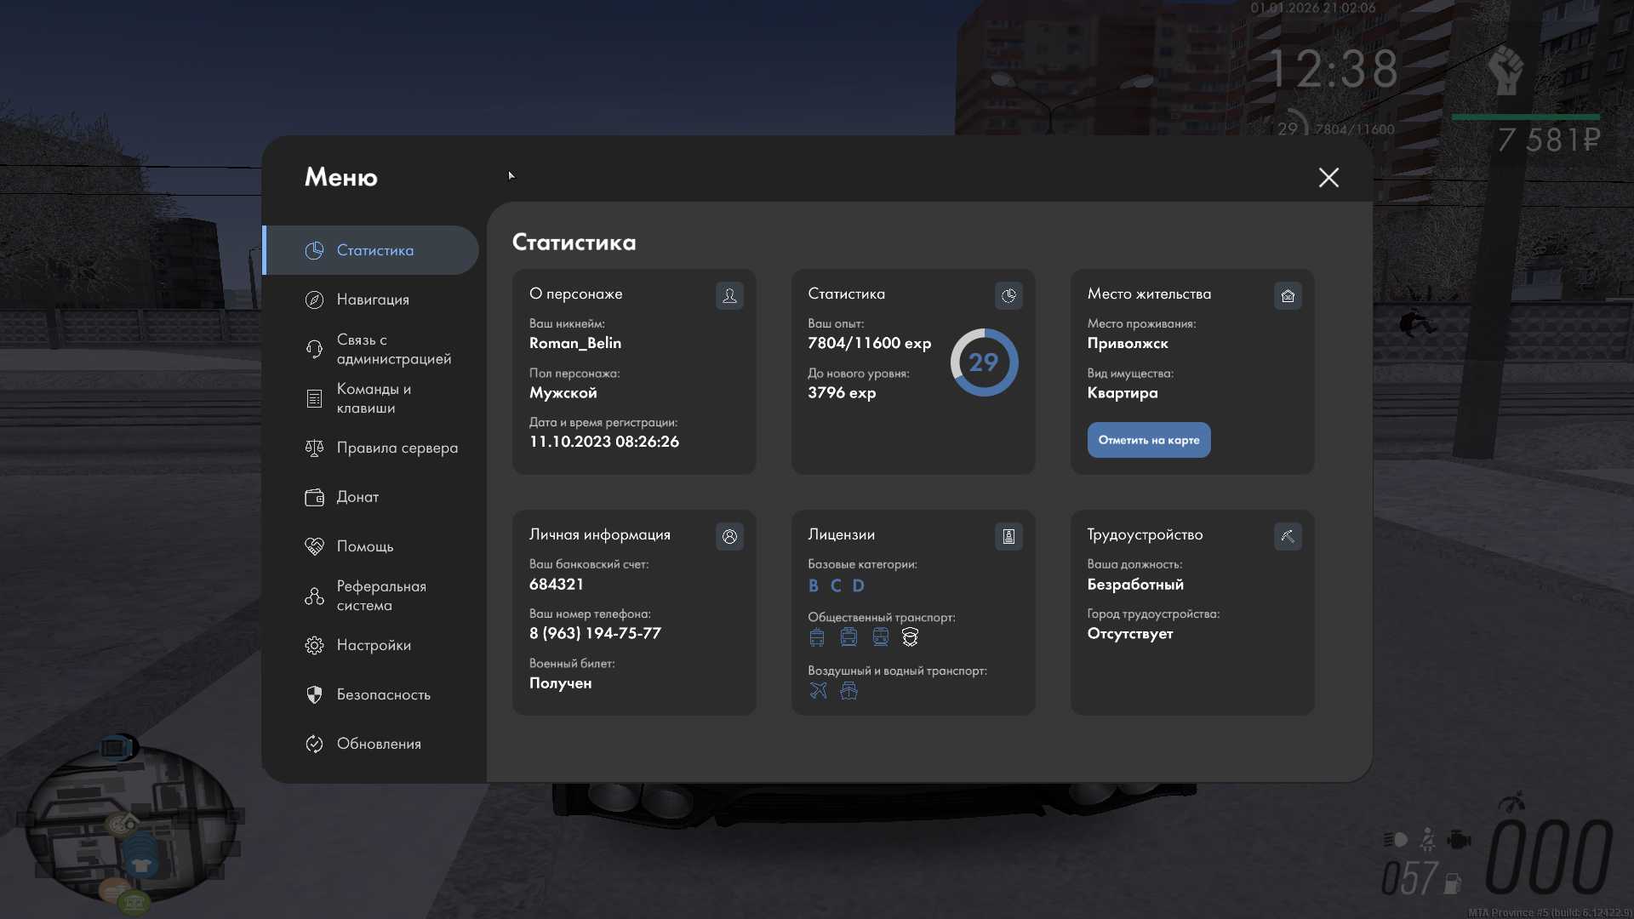
Task: Click the pie chart icon on Статистика card
Action: click(1008, 295)
